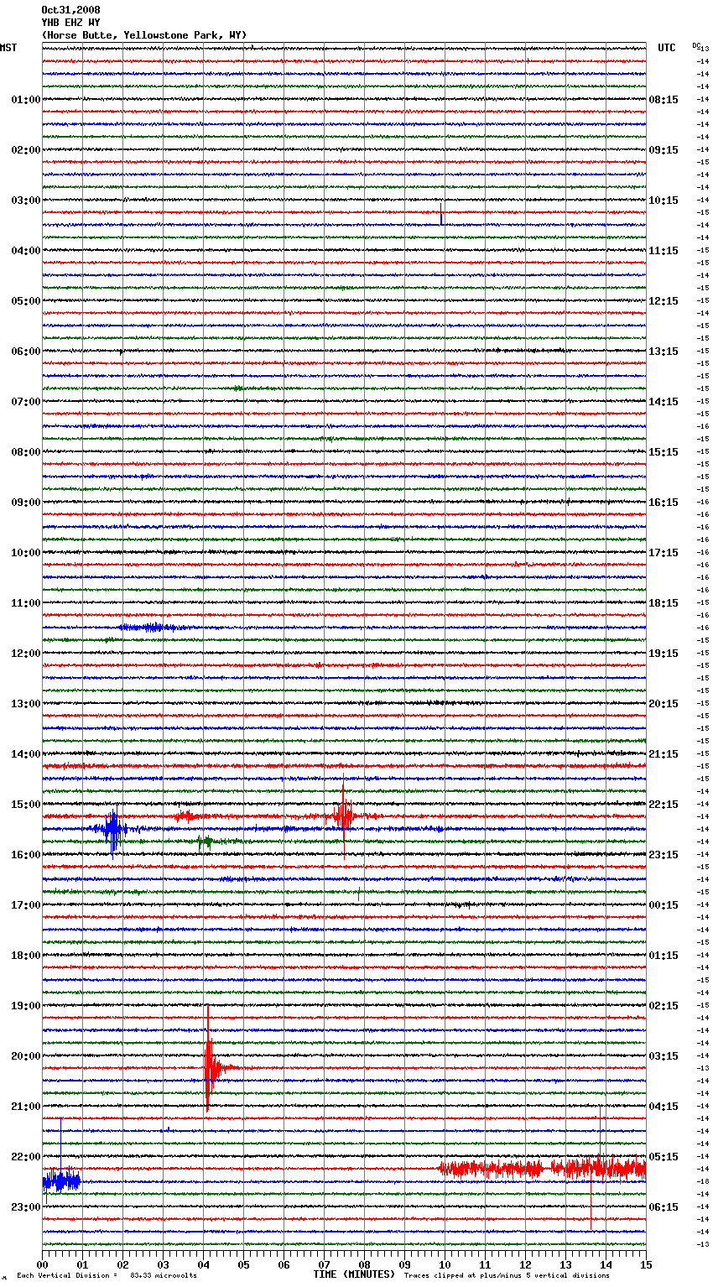The image size is (713, 1287).
Task: Click the date 'Oct31,2008' in the header
Action: tap(70, 10)
